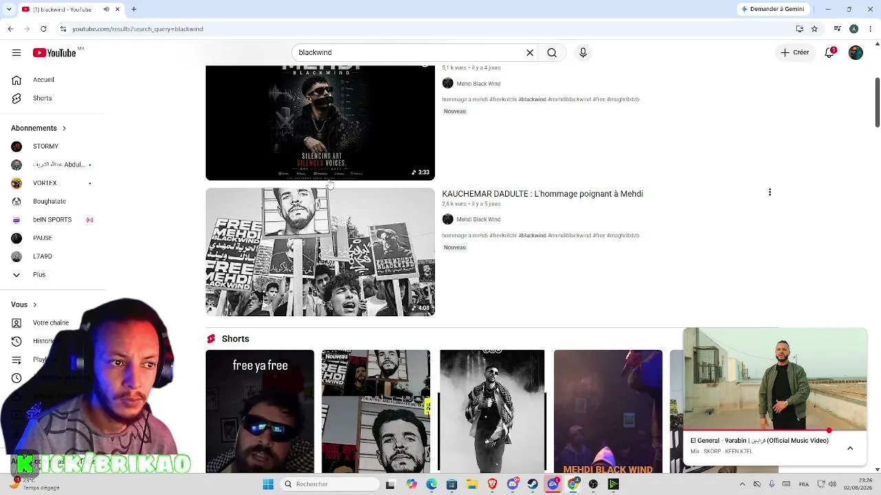Open a new browser tab
This screenshot has width=881, height=495.
click(134, 9)
